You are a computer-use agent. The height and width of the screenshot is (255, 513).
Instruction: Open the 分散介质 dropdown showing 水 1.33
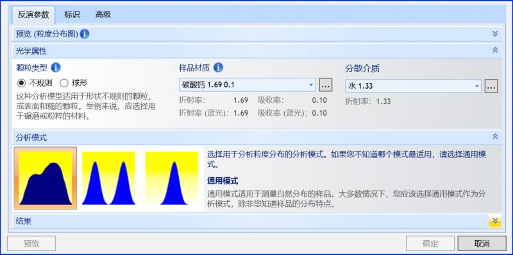(413, 86)
